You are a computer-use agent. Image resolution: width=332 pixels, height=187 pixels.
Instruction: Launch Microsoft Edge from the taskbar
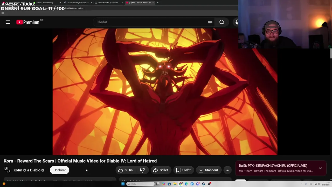186,184
